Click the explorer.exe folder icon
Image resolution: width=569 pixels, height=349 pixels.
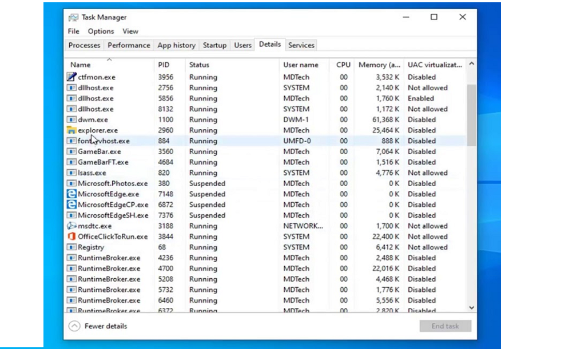coord(71,130)
